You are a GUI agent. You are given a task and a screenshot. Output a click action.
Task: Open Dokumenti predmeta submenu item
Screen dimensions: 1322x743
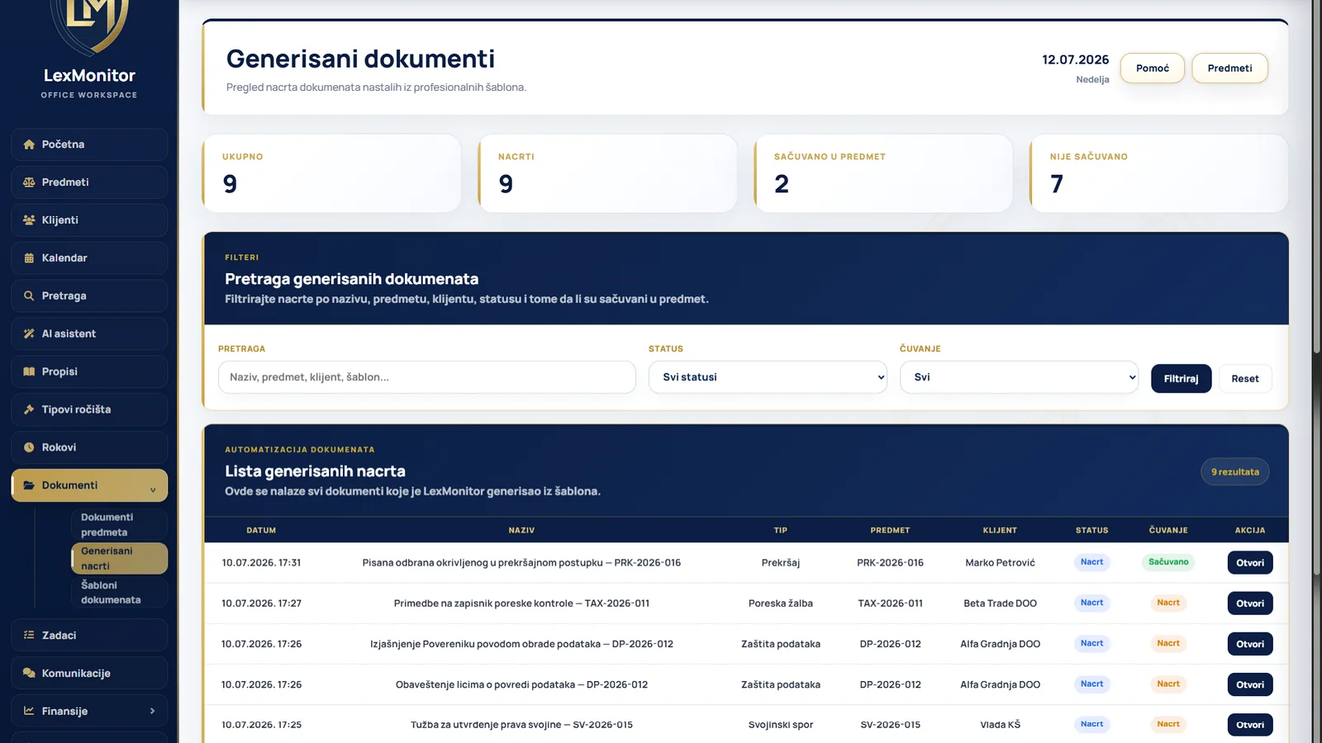(119, 525)
